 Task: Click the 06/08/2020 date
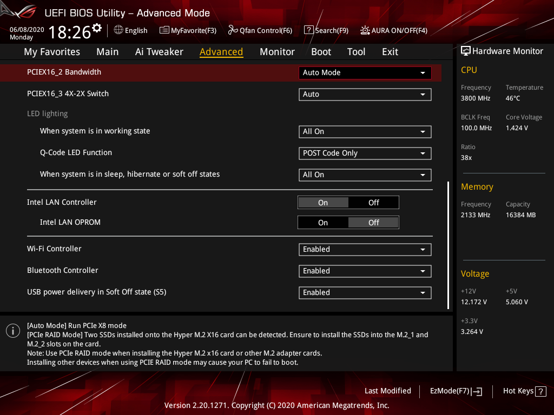[x=27, y=30]
